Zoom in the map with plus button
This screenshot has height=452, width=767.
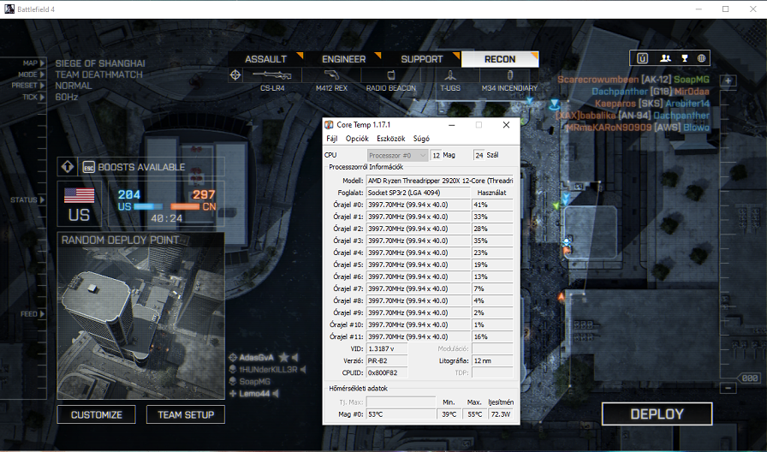(x=728, y=80)
